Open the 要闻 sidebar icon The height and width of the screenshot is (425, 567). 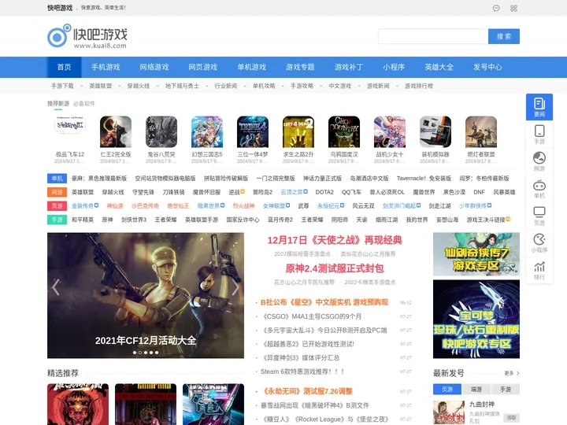pos(539,107)
